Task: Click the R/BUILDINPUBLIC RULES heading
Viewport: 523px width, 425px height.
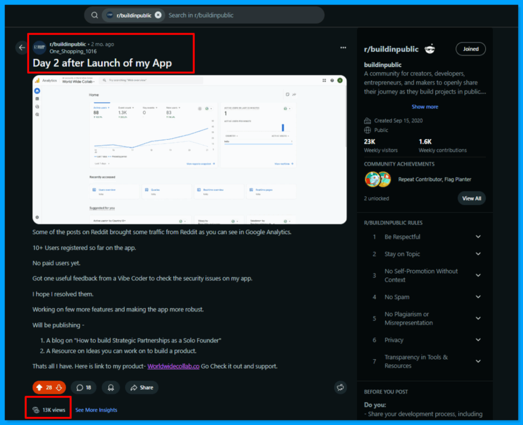Action: tap(393, 223)
